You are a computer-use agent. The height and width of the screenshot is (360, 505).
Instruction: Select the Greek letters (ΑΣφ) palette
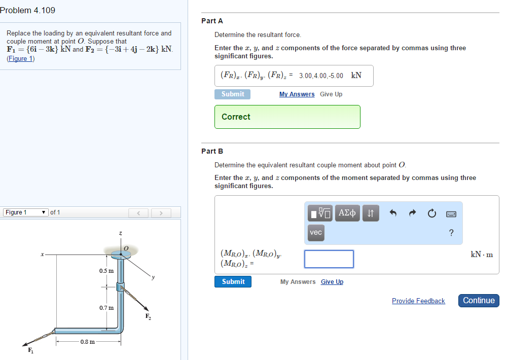point(347,213)
